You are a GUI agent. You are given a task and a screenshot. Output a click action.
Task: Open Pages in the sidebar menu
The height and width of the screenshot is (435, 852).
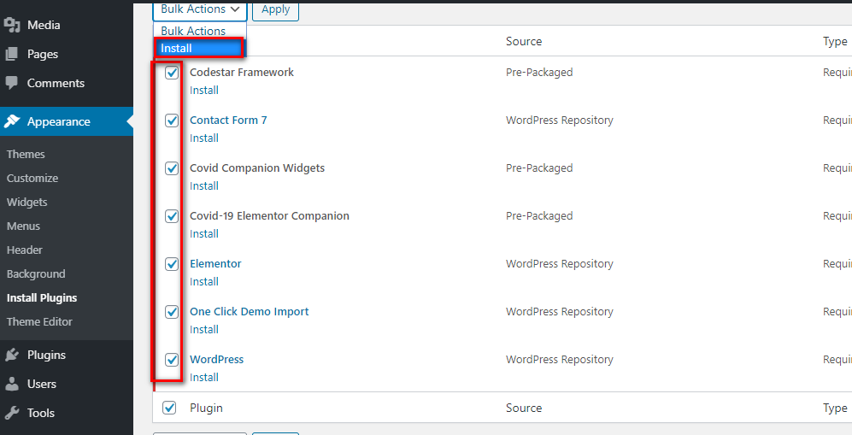click(x=43, y=55)
